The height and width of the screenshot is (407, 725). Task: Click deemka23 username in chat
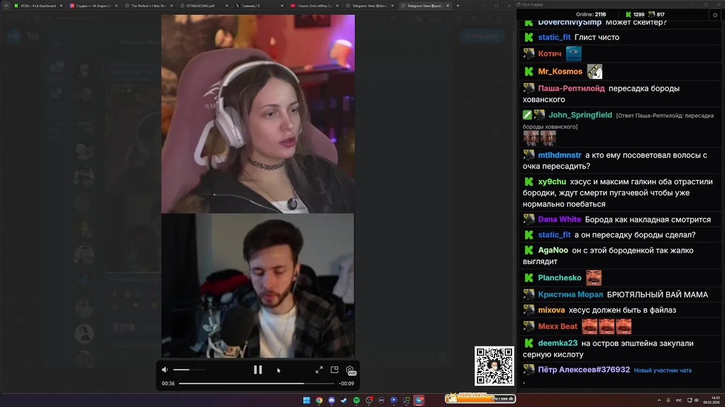558,343
